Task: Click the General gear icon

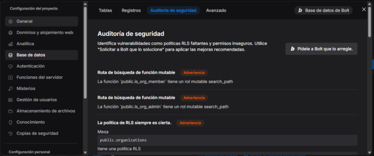Action: pos(10,22)
